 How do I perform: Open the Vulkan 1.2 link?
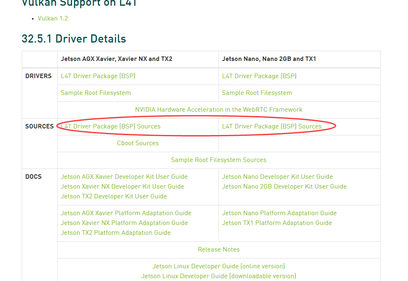[52, 18]
